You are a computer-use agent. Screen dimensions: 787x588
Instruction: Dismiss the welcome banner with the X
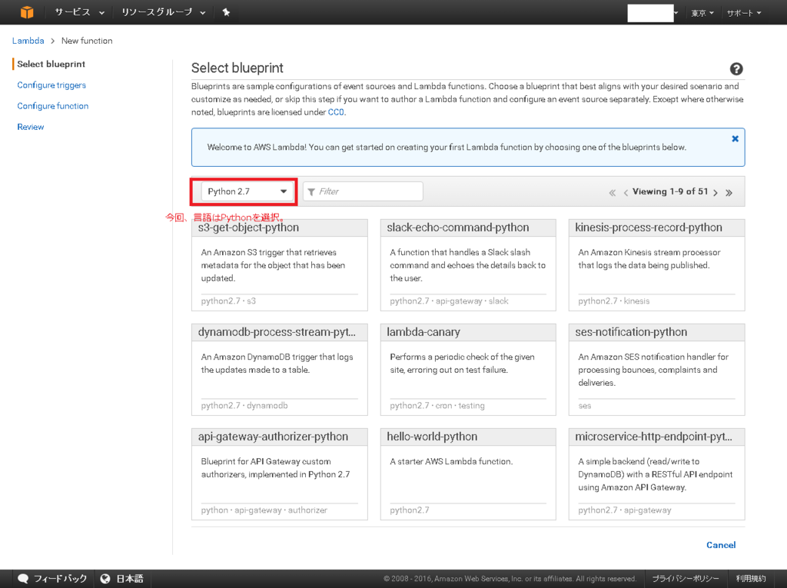point(735,138)
